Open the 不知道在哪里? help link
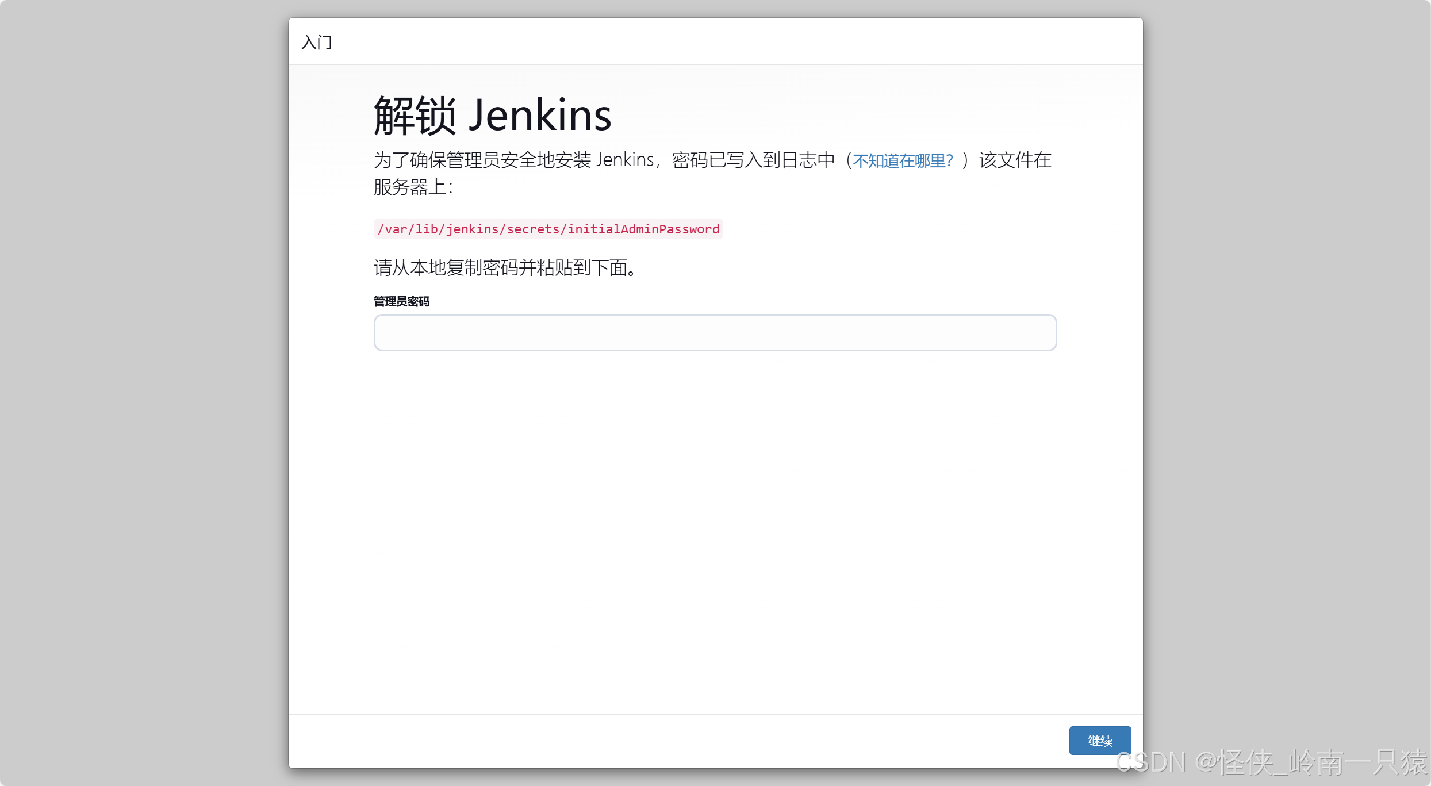This screenshot has width=1431, height=786. [903, 160]
